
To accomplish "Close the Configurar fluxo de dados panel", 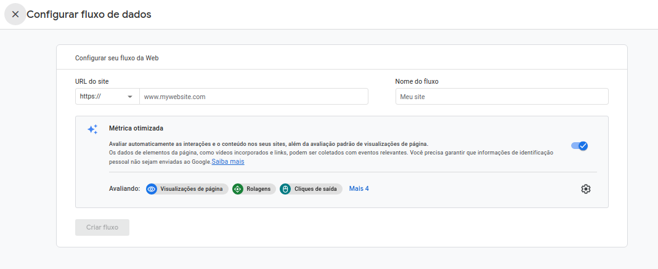I will pos(15,14).
